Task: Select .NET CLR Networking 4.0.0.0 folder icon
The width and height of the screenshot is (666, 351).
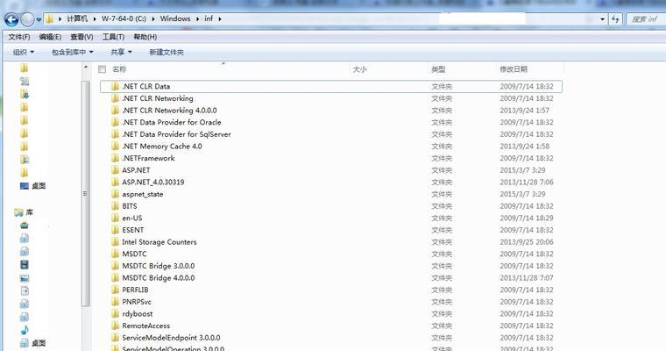Action: click(115, 111)
